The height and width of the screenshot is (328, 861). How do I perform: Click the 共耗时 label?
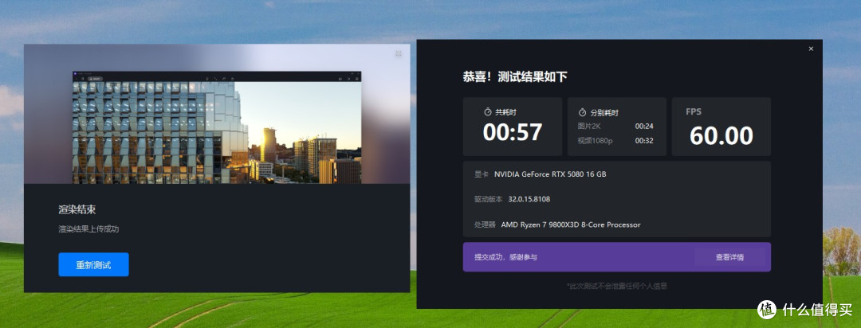coord(505,112)
